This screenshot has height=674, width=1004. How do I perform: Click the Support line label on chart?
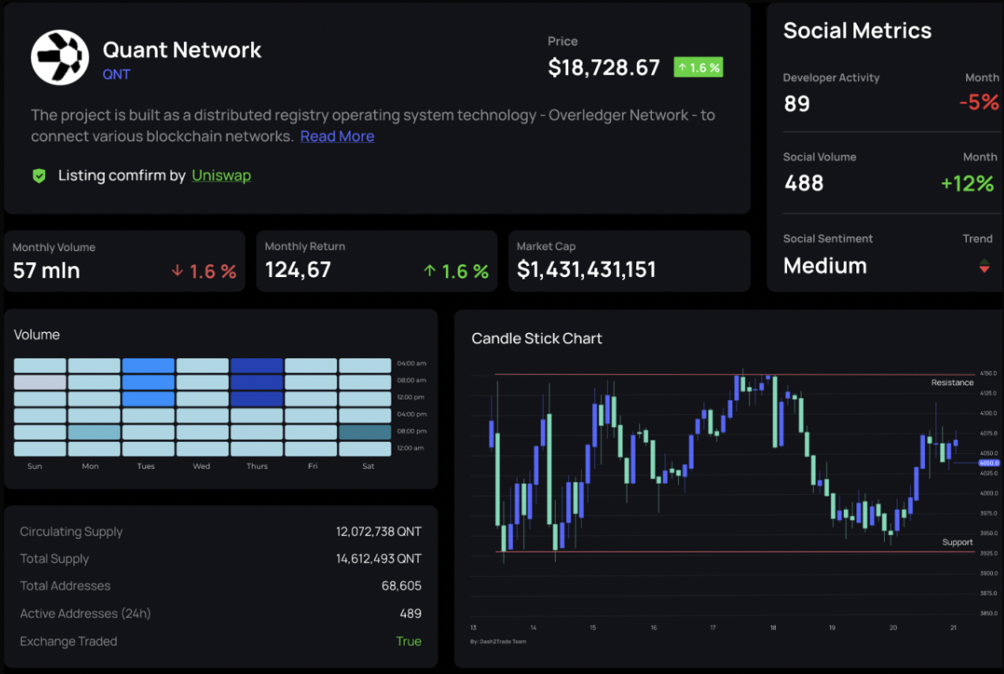coord(957,542)
